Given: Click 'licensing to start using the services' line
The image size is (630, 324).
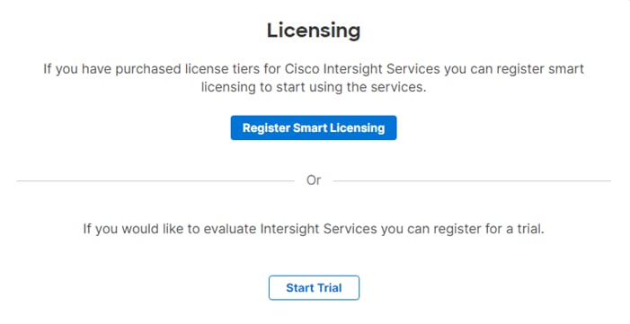Looking at the screenshot, I should click(314, 87).
